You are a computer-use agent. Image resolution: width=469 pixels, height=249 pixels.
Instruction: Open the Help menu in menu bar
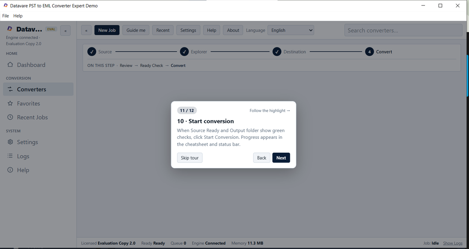[18, 16]
